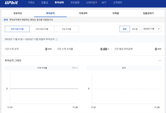
Task: Open the NFT page
Action: (x=104, y=2)
